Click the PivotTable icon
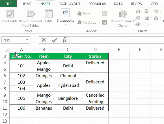Viewport: 164px width, 124px height. tap(10, 14)
